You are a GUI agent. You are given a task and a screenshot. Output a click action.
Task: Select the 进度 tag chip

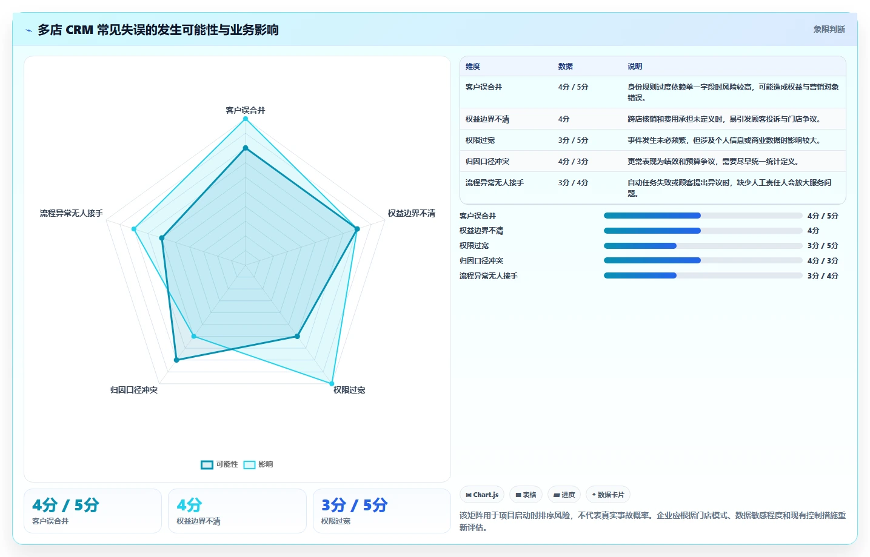tap(564, 495)
